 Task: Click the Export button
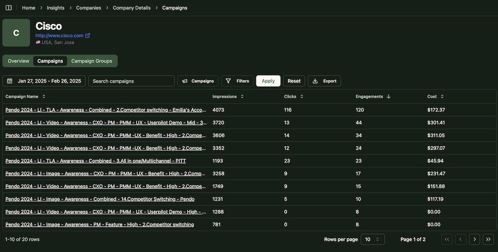(324, 81)
